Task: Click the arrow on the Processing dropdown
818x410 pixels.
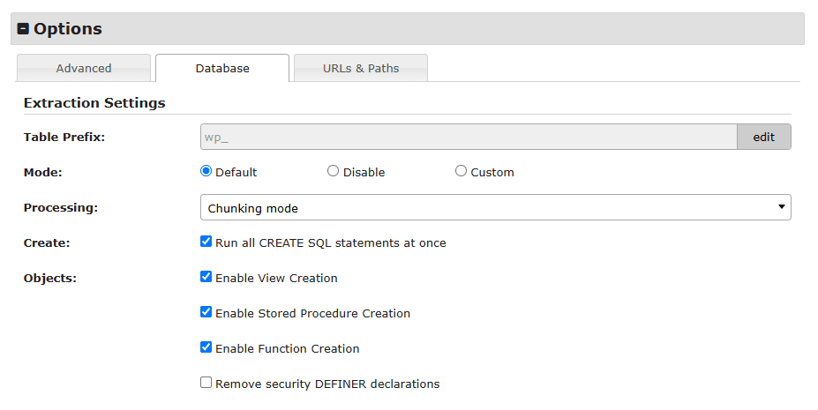Action: [x=781, y=207]
